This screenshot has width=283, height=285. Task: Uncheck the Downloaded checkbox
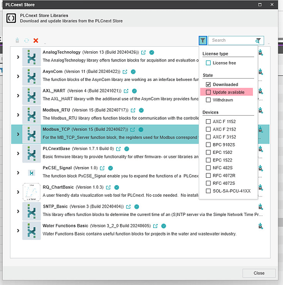208,84
